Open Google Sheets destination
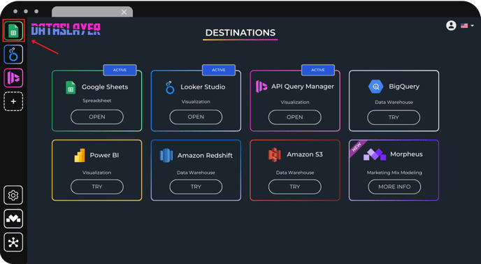The image size is (481, 264). (97, 117)
